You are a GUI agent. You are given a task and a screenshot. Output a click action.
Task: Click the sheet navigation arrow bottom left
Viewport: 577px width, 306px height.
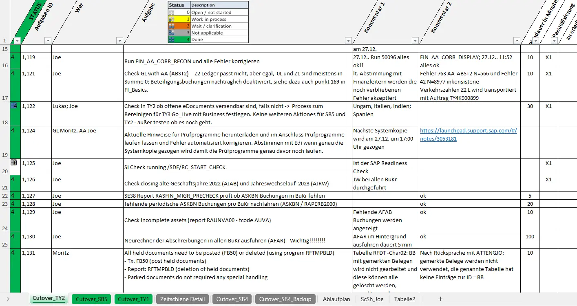point(9,299)
